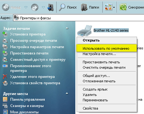This screenshot has width=144, height=114.
Task: Open Панель управления link
Action: coord(28,99)
